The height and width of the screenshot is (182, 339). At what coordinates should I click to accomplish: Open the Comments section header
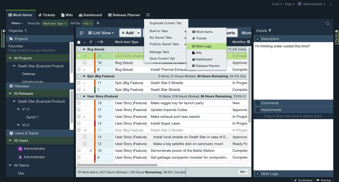293,103
